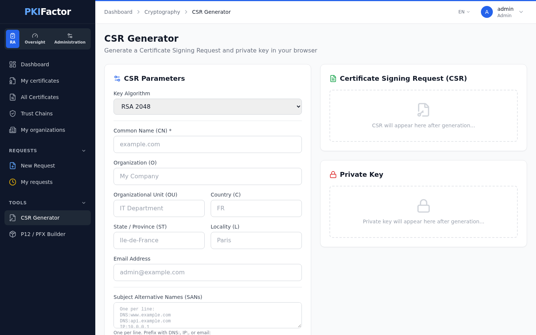Open the Dashboard sidebar item
The image size is (536, 335).
click(48, 64)
